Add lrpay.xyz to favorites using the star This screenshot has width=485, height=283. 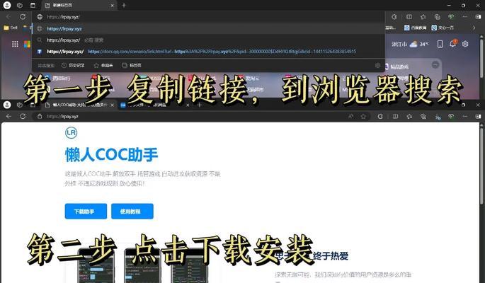point(363,117)
